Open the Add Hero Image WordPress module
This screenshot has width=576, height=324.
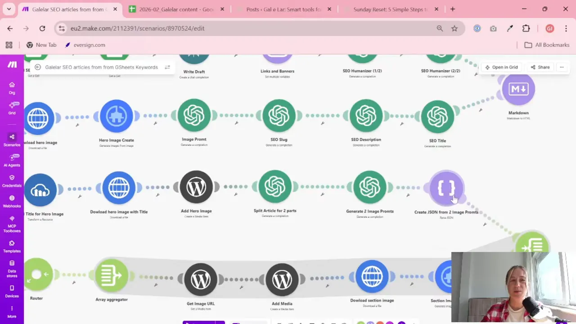(196, 187)
